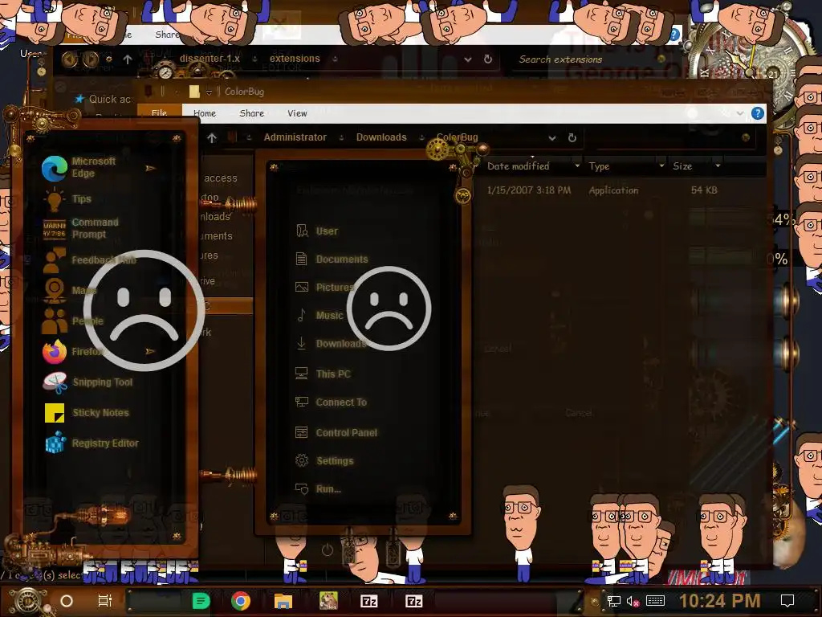Launch Command Prompt from the start list
Screen dimensions: 822x617
point(81,228)
